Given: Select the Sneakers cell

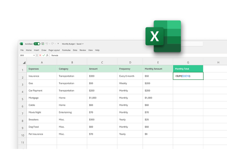Looking at the screenshot, I should [x=42, y=119].
